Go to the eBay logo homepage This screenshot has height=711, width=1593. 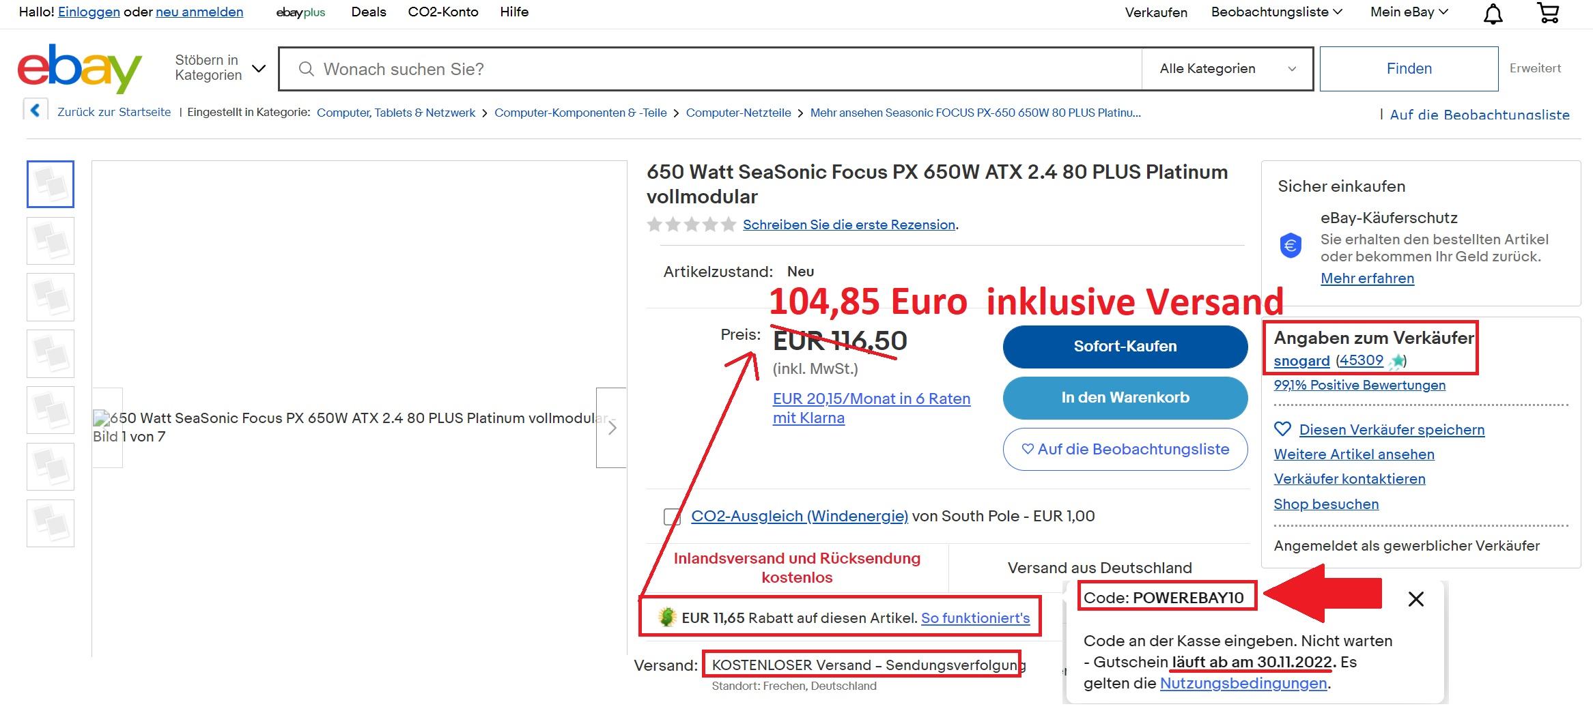(80, 68)
